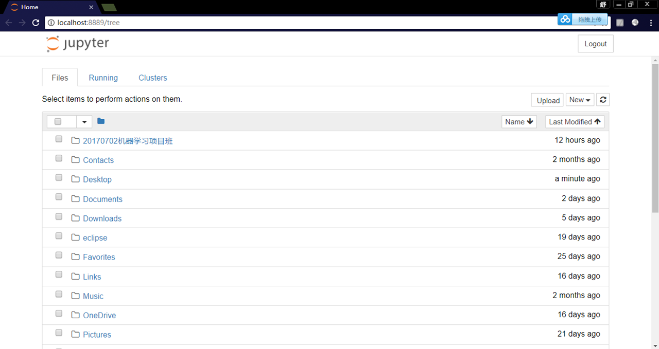The width and height of the screenshot is (659, 349).
Task: Click the refresh notebook list icon
Action: (x=603, y=100)
